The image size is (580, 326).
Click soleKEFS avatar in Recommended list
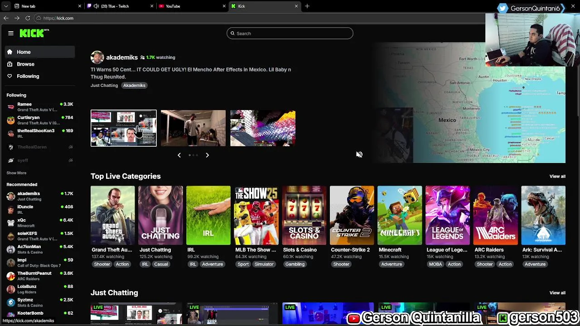pos(11,236)
